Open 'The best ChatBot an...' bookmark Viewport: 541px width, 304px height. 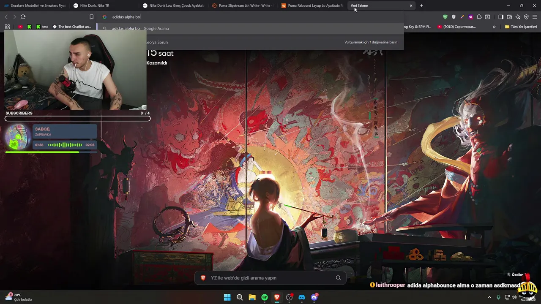click(x=72, y=27)
